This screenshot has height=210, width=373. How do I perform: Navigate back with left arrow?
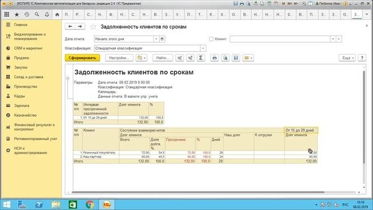pos(70,26)
